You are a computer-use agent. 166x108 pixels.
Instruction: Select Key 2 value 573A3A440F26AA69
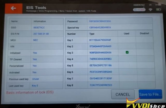(x=100, y=46)
